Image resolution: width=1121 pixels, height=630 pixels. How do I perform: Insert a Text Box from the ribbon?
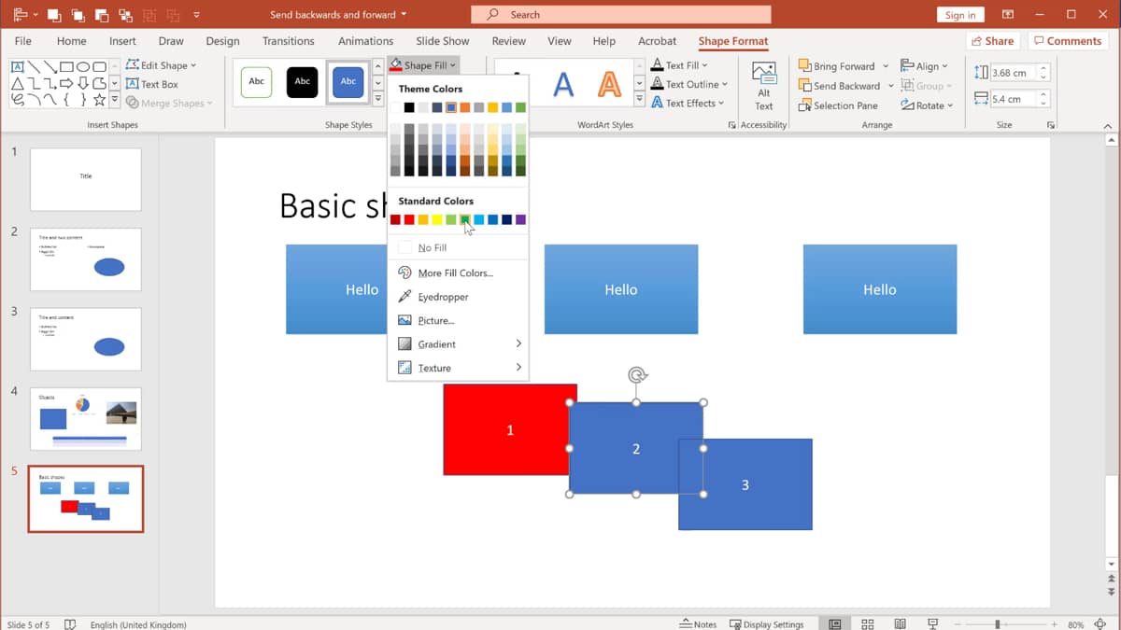[x=152, y=84]
